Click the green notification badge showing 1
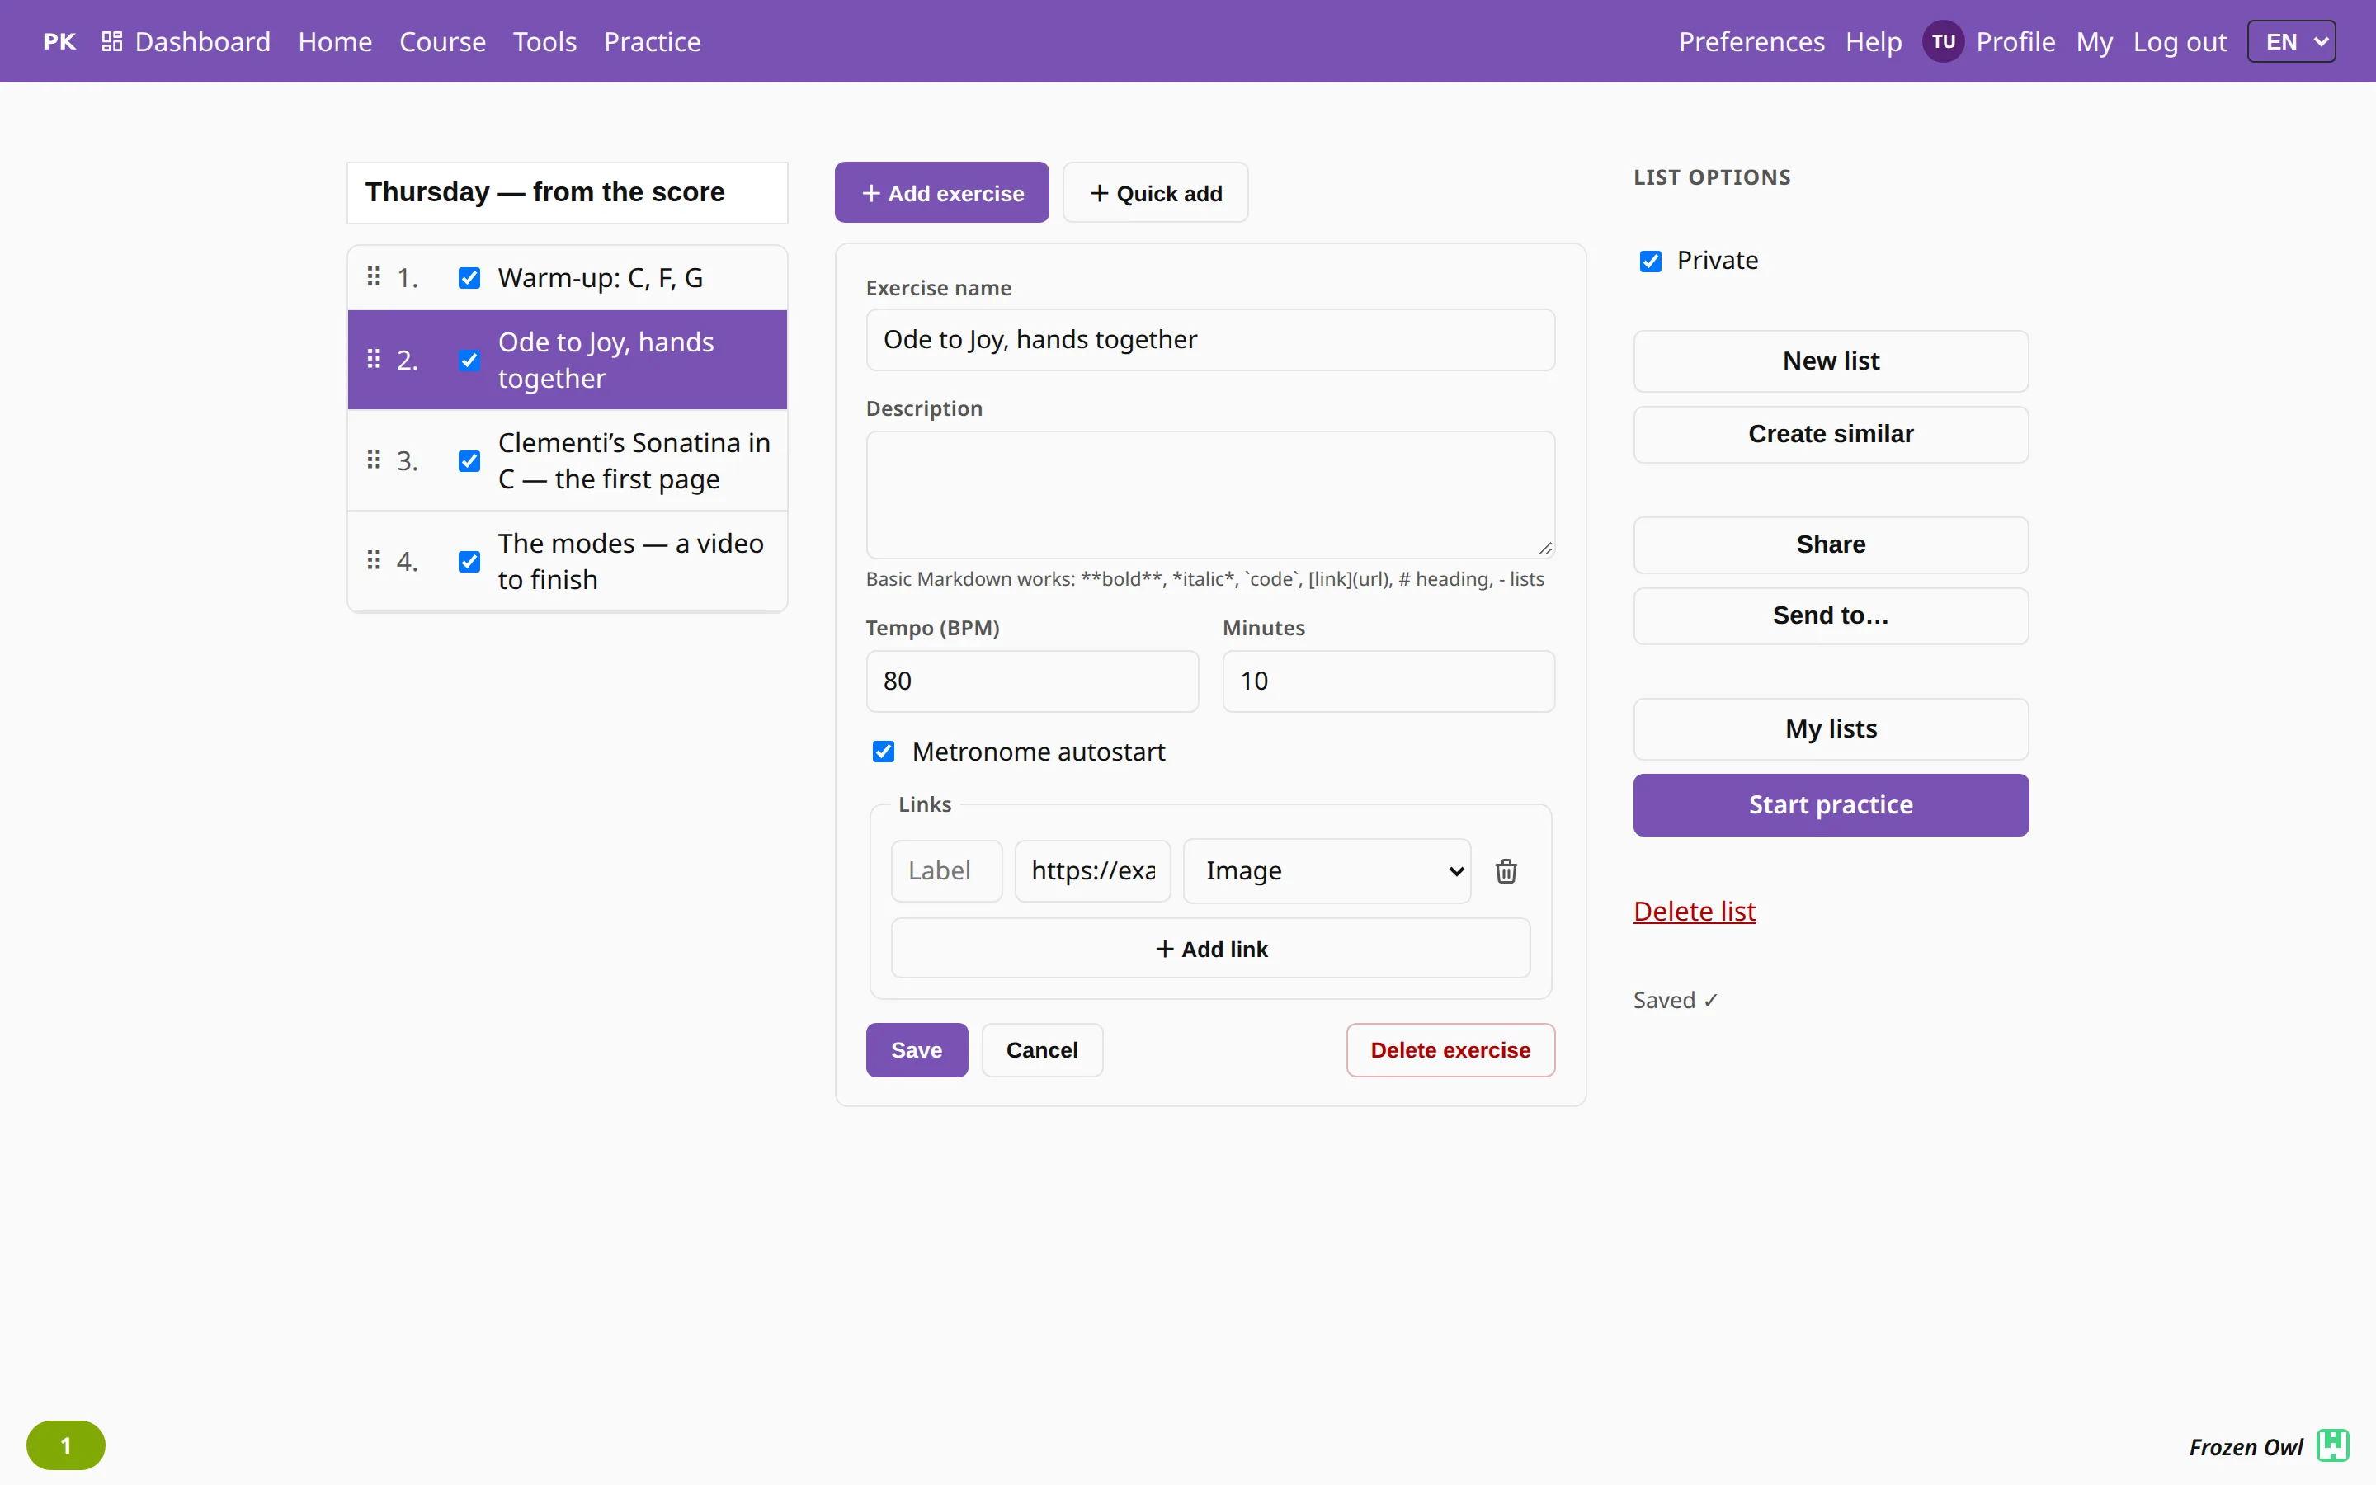 click(x=66, y=1445)
